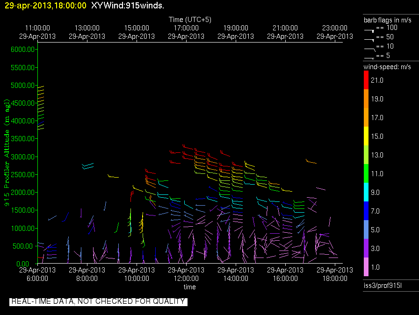419x315 pixels.
Task: Click the 2500.00 altitude tick label
Action: [23, 175]
